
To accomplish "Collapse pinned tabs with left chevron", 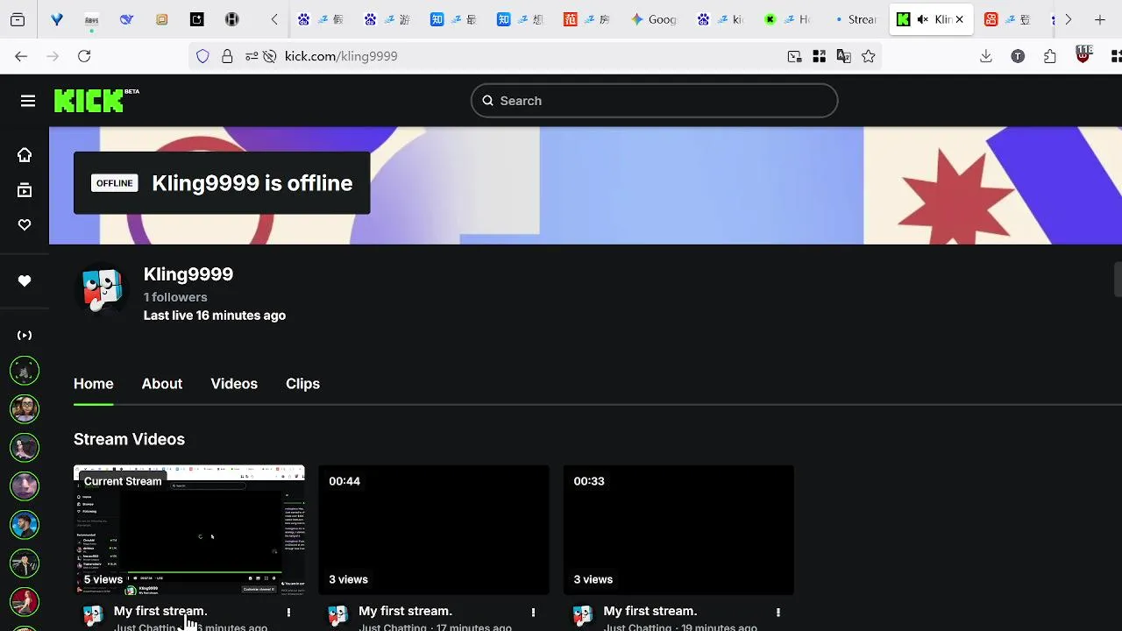I will [274, 19].
